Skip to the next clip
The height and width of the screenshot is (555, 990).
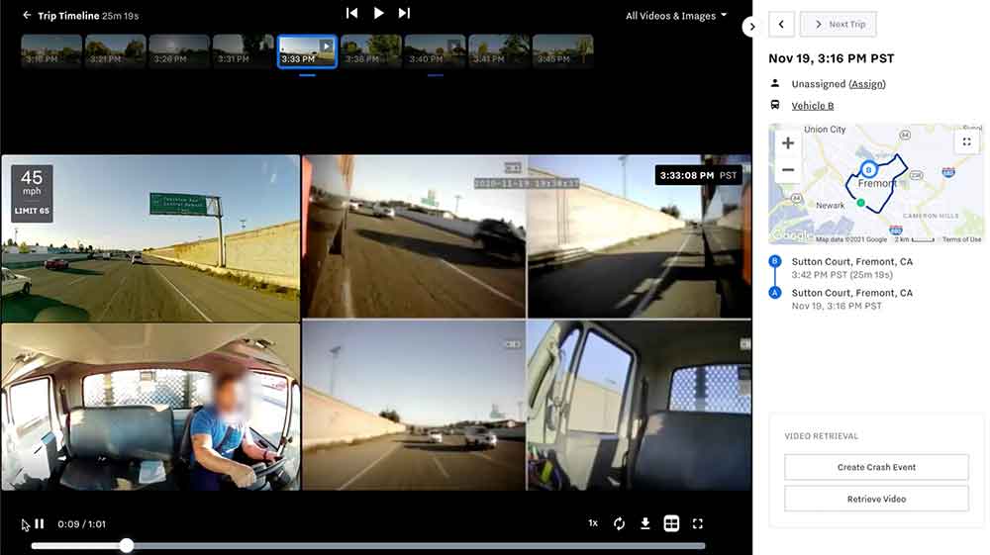[404, 13]
